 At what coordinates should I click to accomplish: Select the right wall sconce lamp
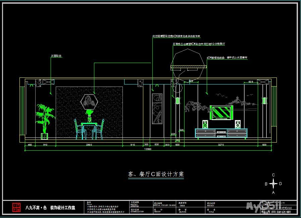264,101
